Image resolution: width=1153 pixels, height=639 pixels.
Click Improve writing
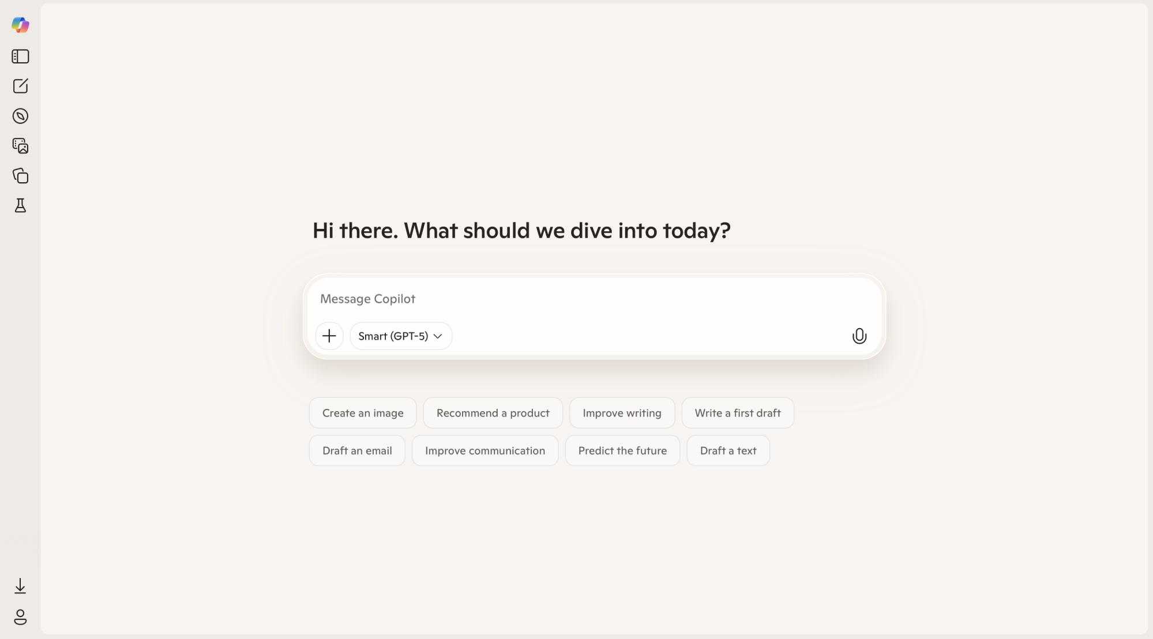pos(622,413)
